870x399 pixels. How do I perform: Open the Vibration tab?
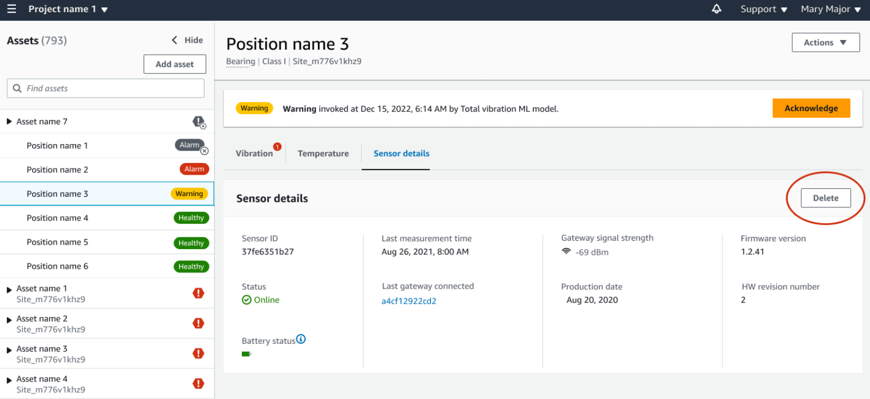(254, 153)
